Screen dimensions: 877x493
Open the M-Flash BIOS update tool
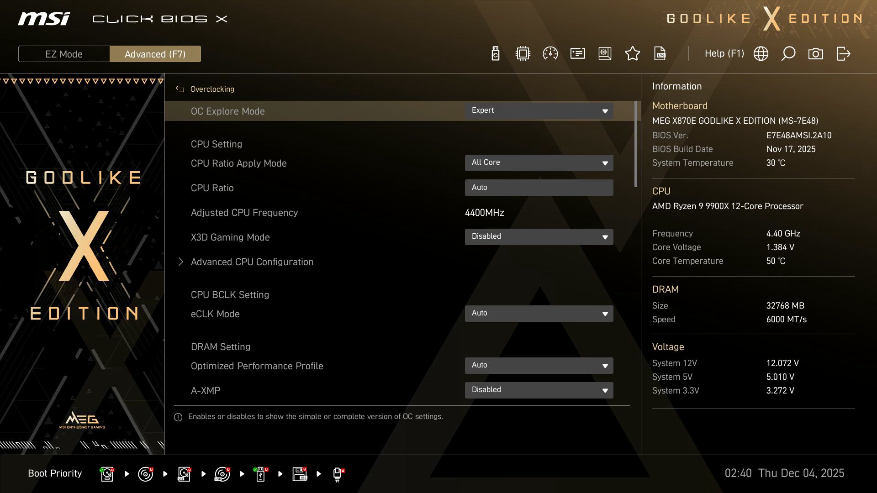pyautogui.click(x=496, y=53)
